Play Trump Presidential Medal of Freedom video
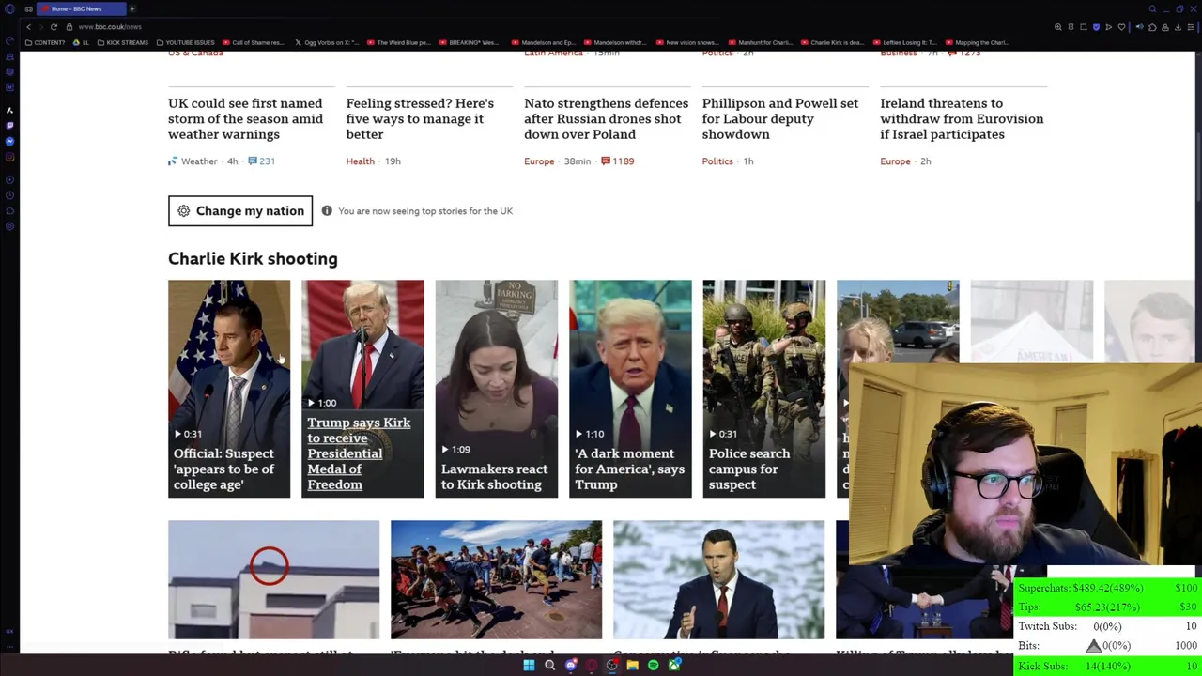This screenshot has width=1202, height=676. pyautogui.click(x=362, y=389)
